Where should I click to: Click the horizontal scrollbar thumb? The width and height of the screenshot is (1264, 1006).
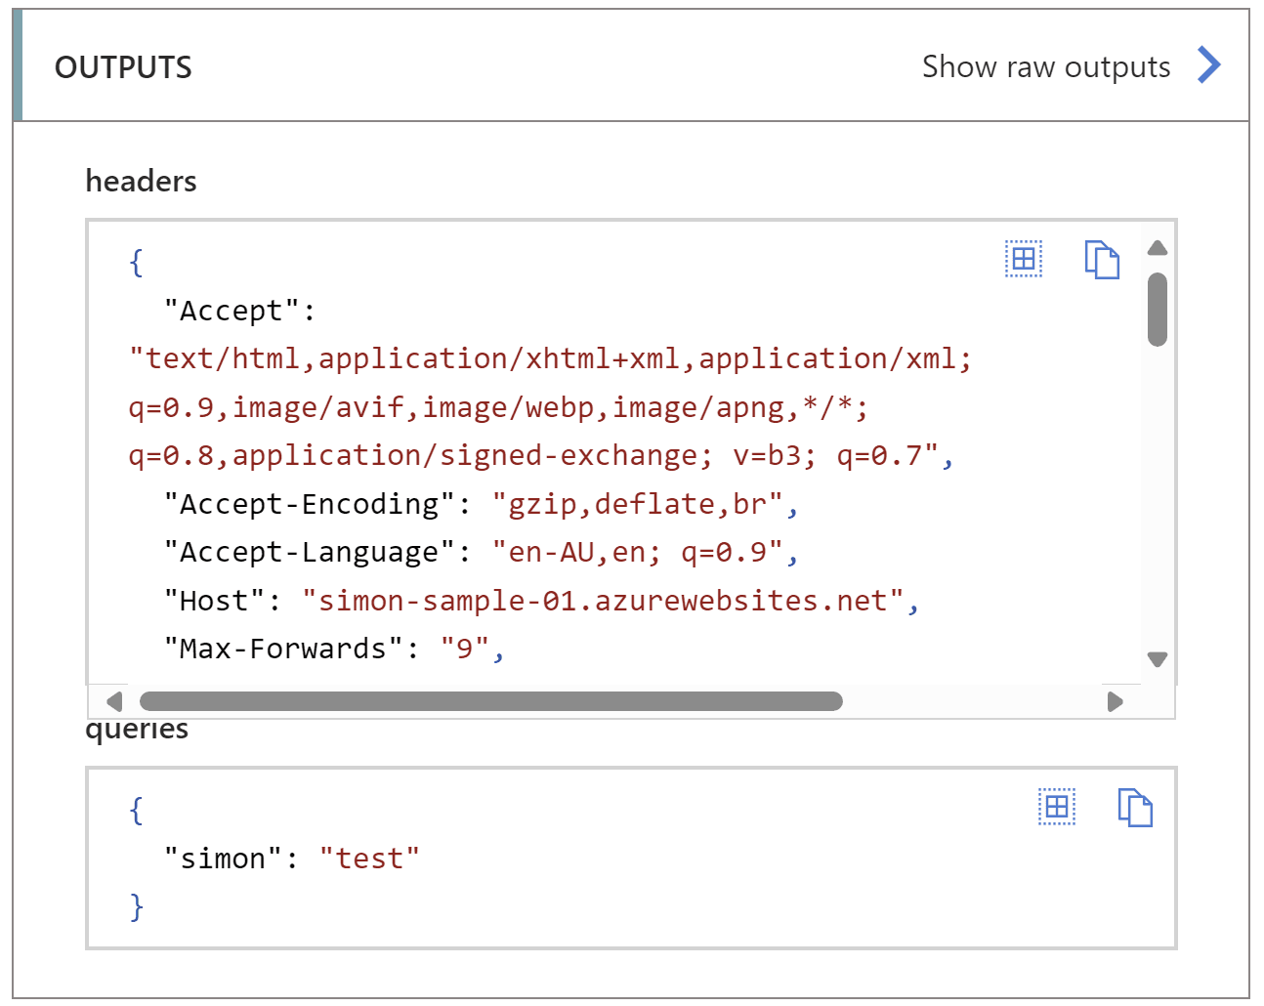(493, 701)
